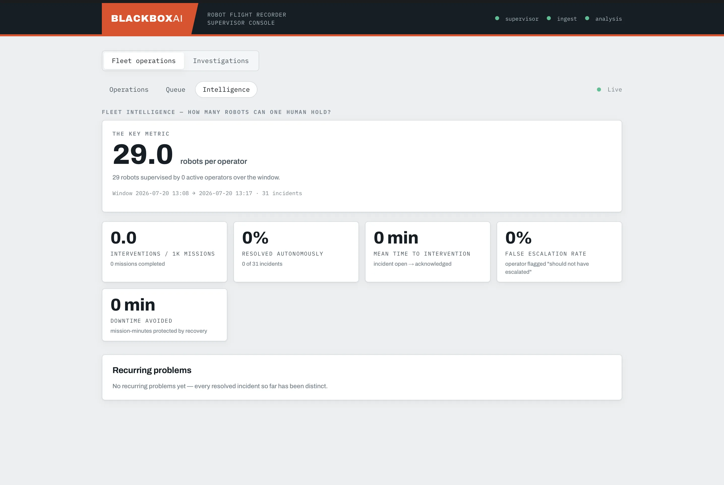This screenshot has height=485, width=724.
Task: Click the Resolved Autonomously card
Action: coord(296,252)
